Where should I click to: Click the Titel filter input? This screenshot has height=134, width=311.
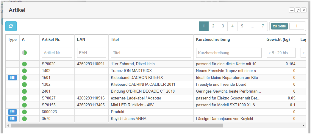151,53
